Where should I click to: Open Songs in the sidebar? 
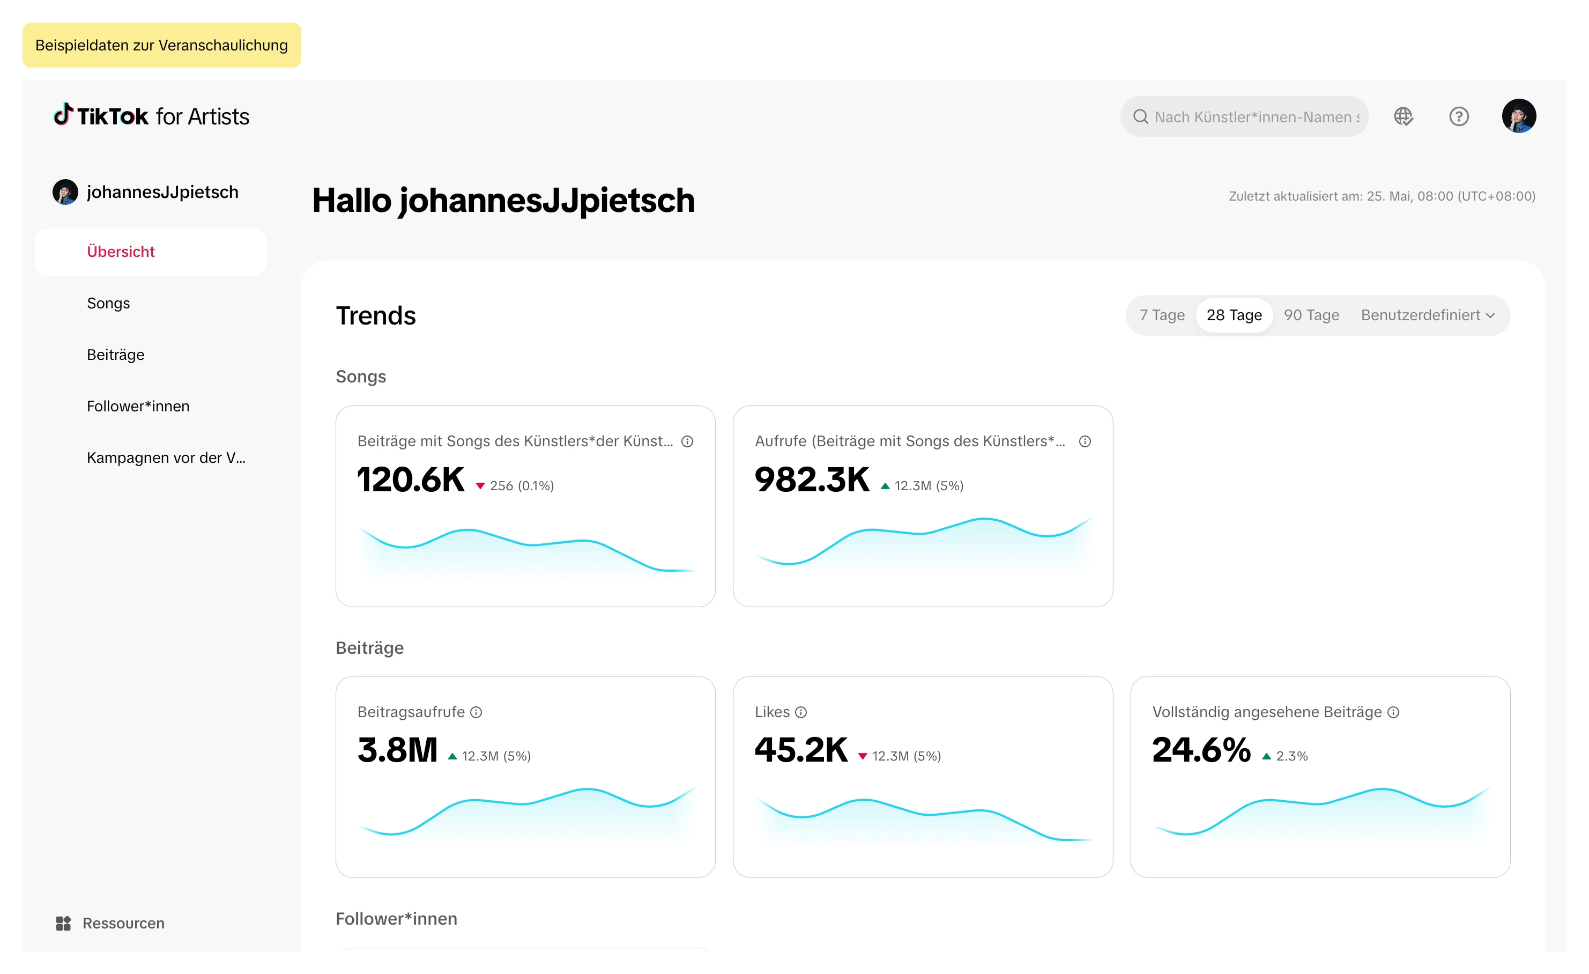click(108, 303)
